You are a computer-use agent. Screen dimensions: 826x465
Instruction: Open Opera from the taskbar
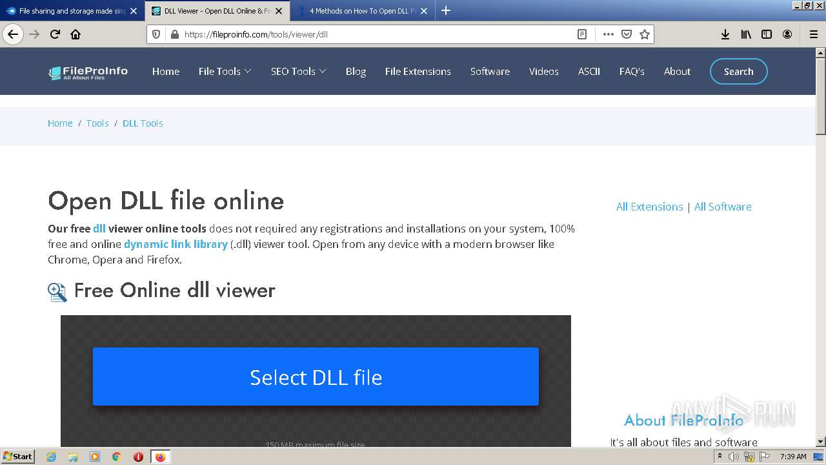(x=138, y=457)
